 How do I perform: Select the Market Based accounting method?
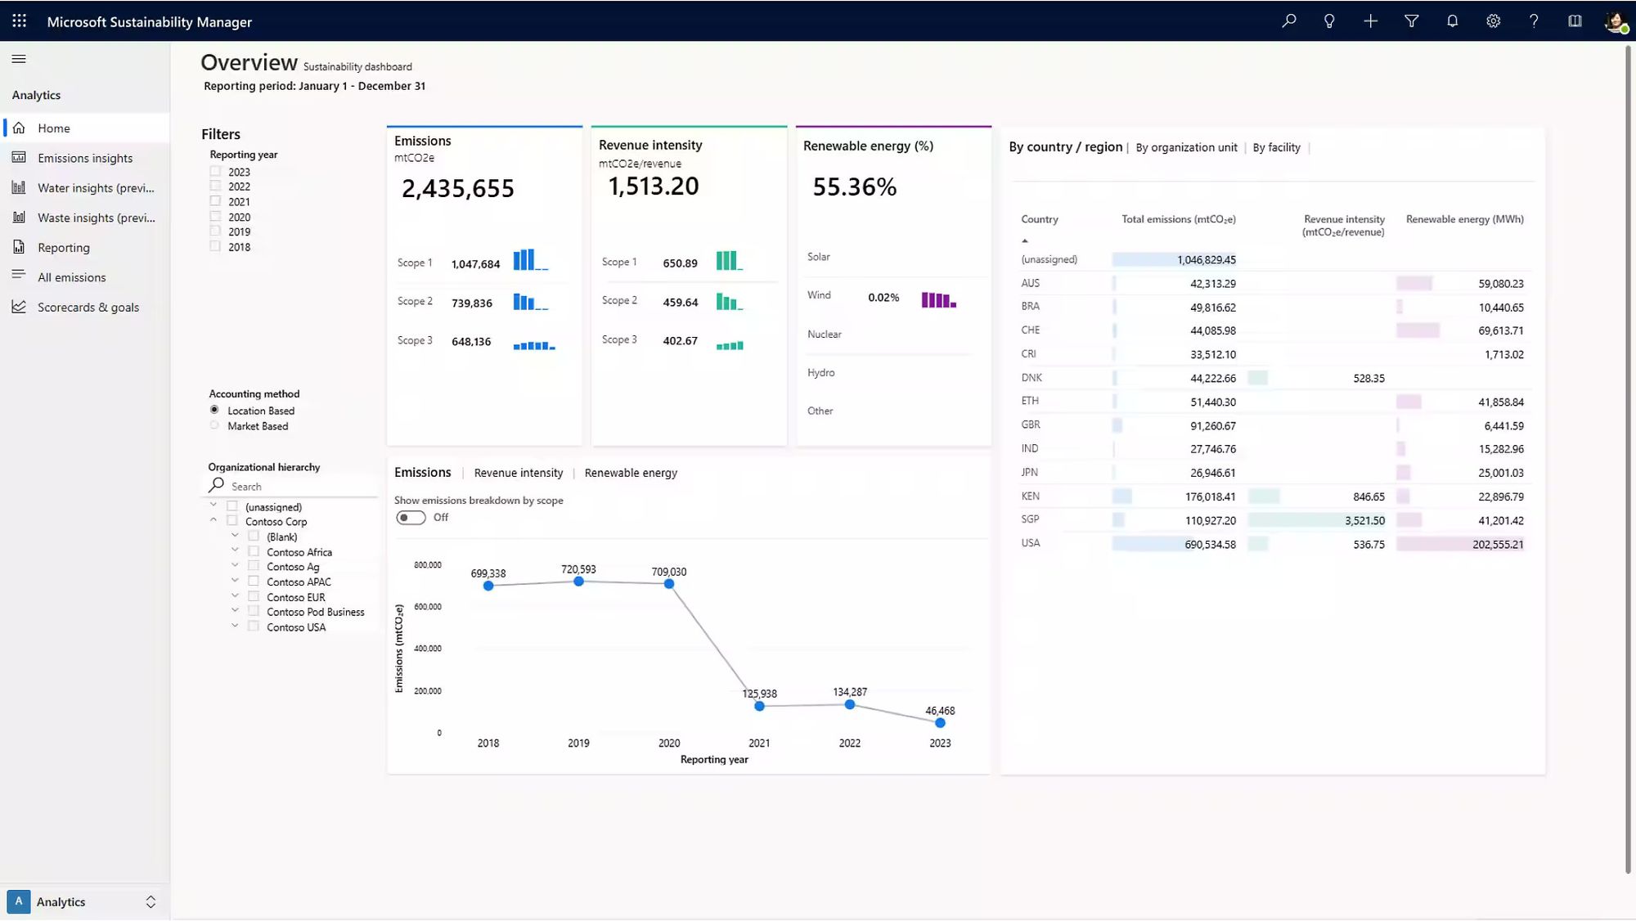[214, 425]
